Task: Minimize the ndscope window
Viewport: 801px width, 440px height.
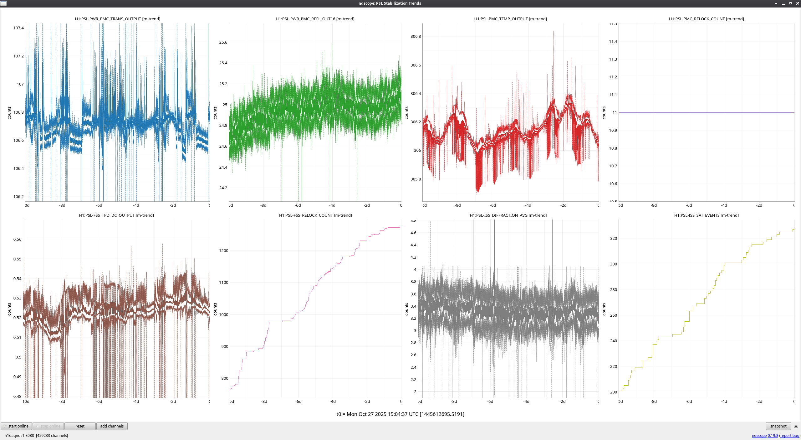Action: 783,3
